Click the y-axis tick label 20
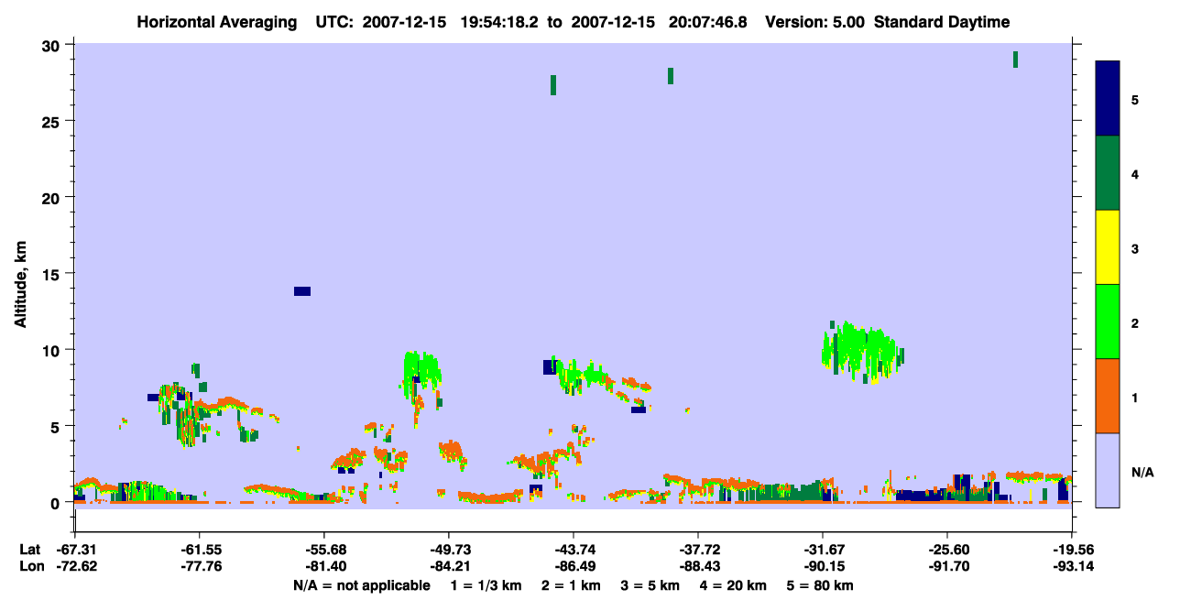This screenshot has height=611, width=1191. click(53, 197)
